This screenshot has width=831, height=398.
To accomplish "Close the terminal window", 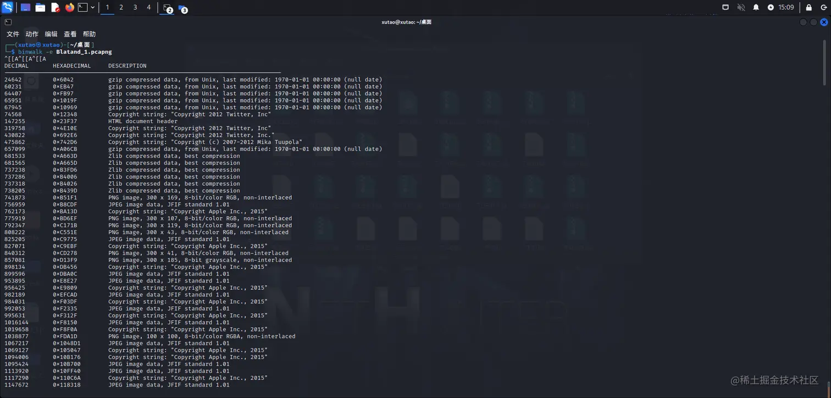I will [824, 22].
